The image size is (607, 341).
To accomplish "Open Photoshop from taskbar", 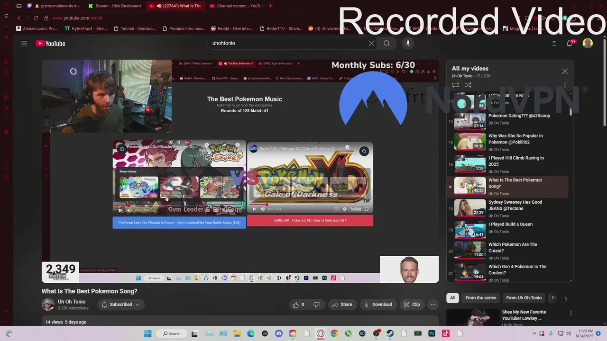I will pos(432,333).
